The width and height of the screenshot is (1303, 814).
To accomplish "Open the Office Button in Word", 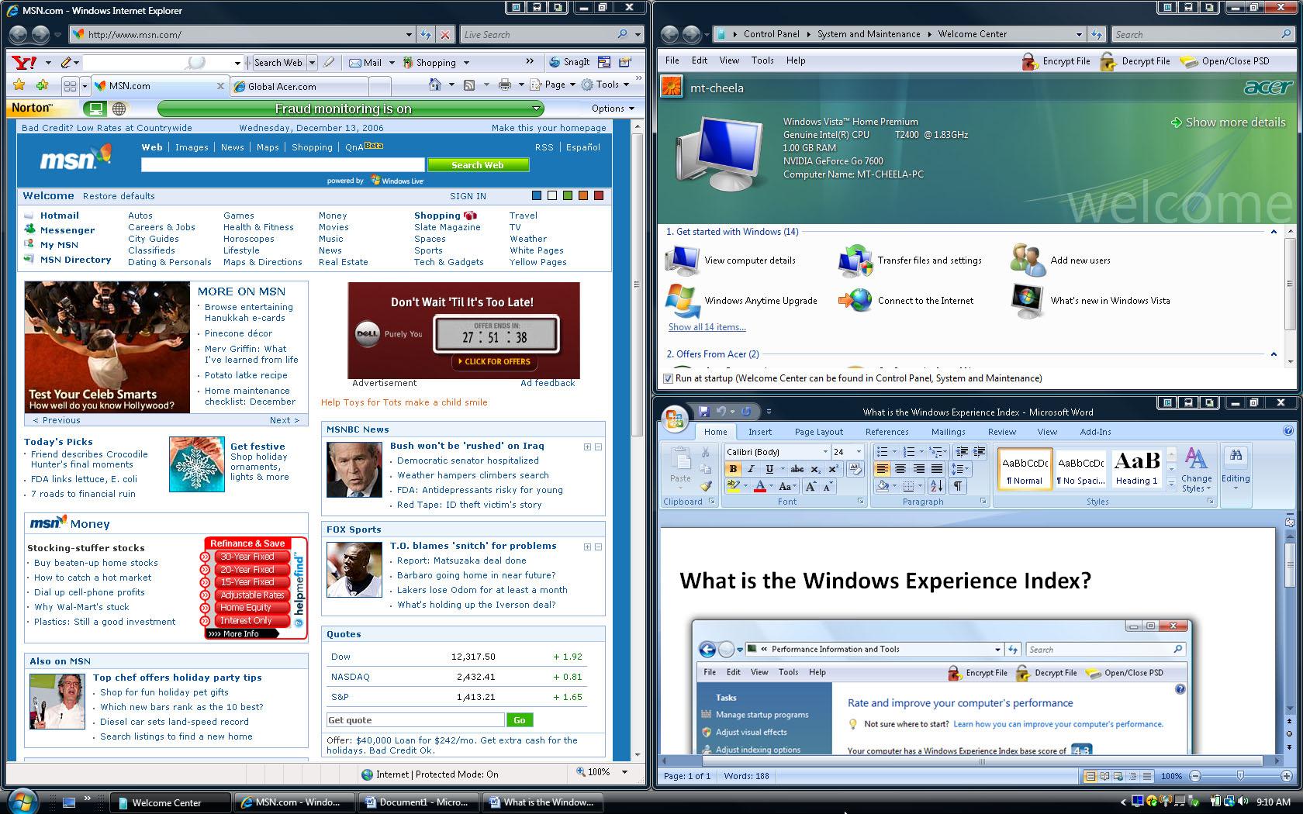I will click(x=675, y=419).
